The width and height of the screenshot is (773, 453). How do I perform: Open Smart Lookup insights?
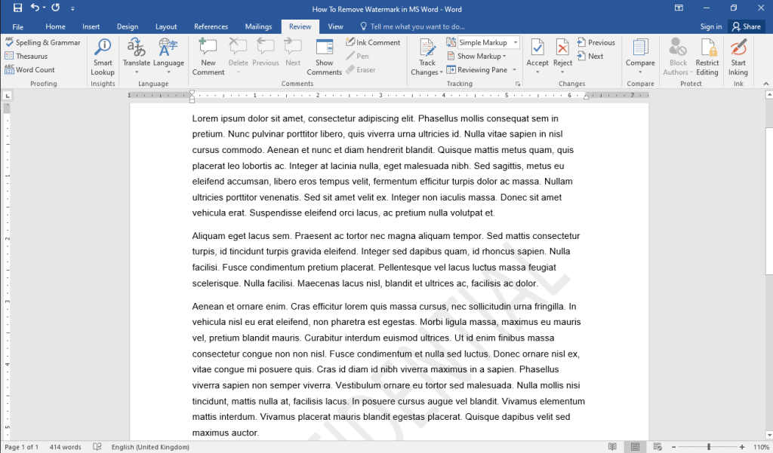[x=103, y=57]
